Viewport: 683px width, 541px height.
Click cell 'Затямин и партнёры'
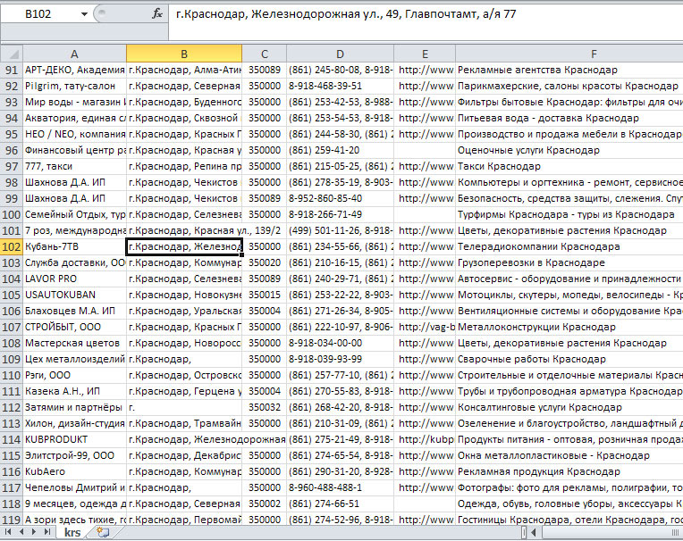click(74, 408)
